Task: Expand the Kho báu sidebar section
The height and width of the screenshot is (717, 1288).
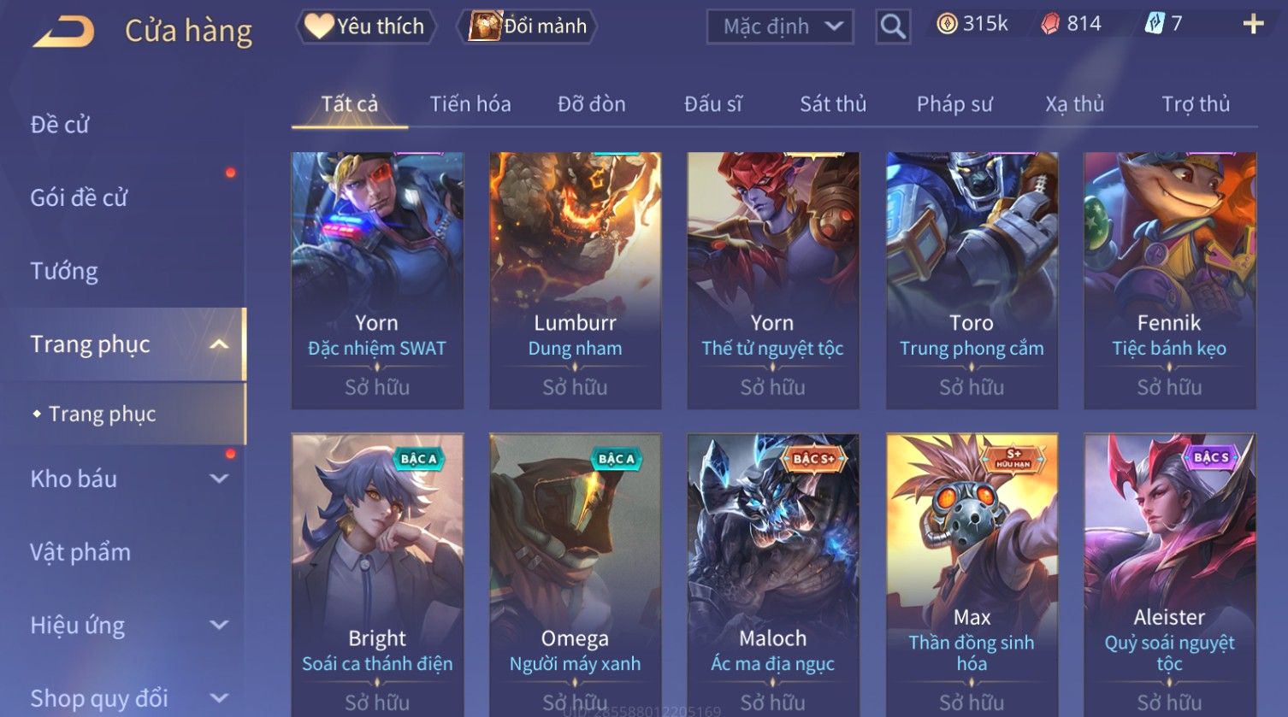Action: click(220, 479)
